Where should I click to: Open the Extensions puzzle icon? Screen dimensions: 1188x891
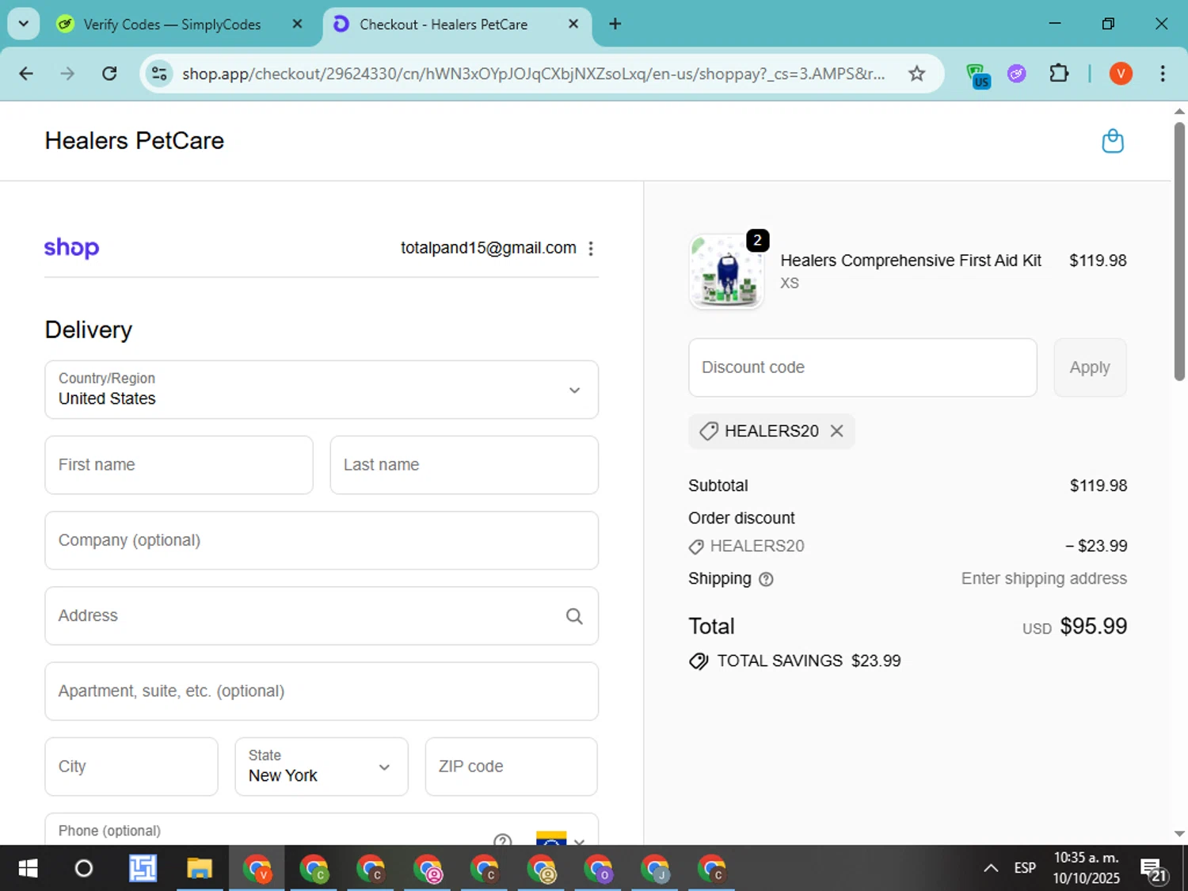coord(1059,74)
